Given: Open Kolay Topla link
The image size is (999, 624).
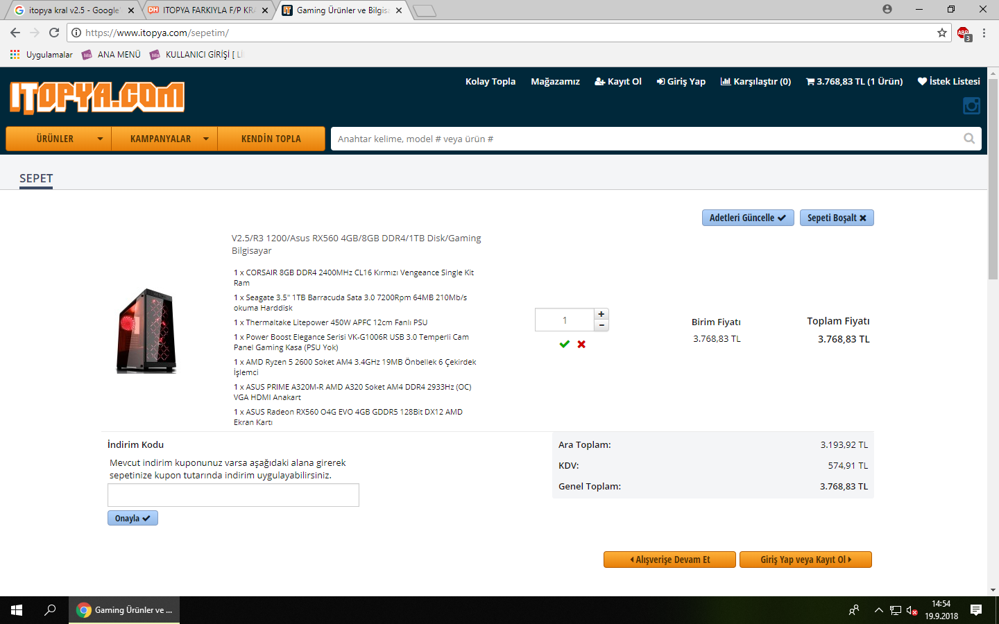Looking at the screenshot, I should (x=490, y=81).
